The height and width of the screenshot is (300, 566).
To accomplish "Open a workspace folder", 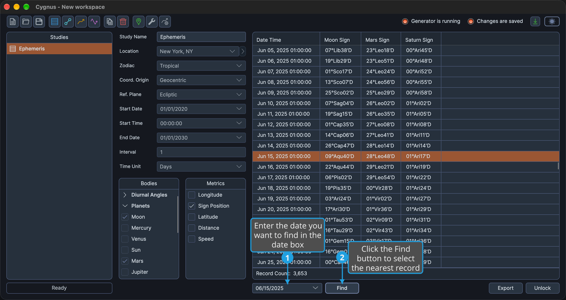I will [26, 22].
